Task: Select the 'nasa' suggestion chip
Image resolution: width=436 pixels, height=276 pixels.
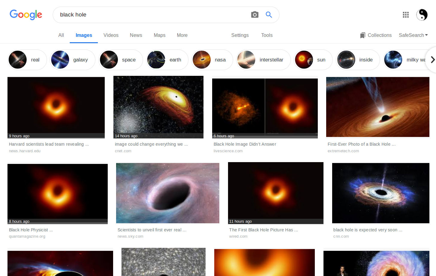Action: 212,60
